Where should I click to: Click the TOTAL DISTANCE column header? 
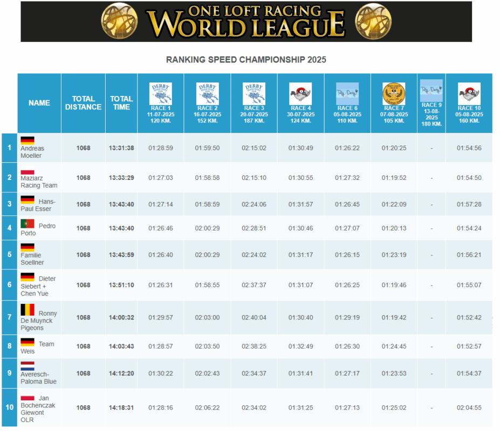click(83, 103)
